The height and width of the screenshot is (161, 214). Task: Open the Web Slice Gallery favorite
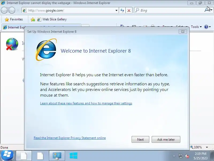[52, 19]
